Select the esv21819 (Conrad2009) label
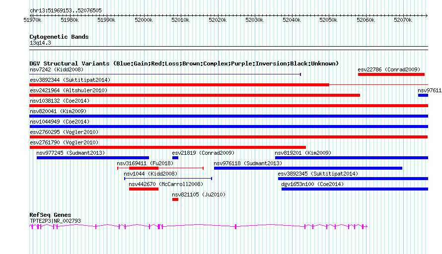 203,153
